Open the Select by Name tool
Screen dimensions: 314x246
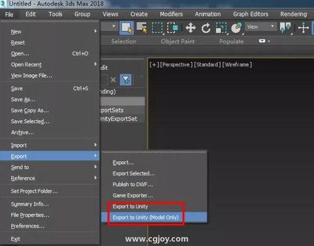pyautogui.click(x=142, y=28)
